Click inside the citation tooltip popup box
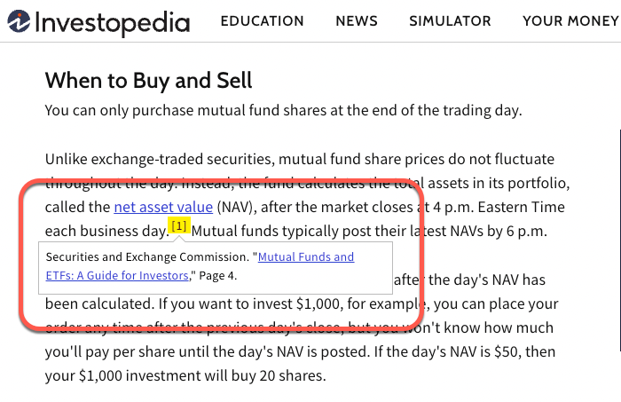621x402 pixels. pyautogui.click(x=216, y=268)
